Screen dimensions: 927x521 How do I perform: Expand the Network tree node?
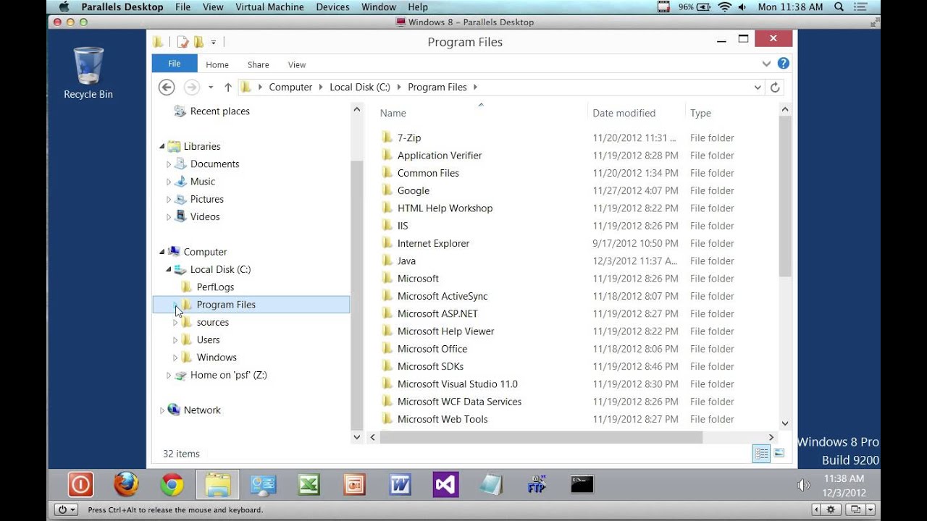coord(162,410)
